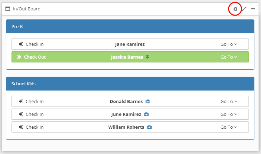Click the medical kit icon for Donald Barnes
The height and width of the screenshot is (154, 261).
coord(148,102)
